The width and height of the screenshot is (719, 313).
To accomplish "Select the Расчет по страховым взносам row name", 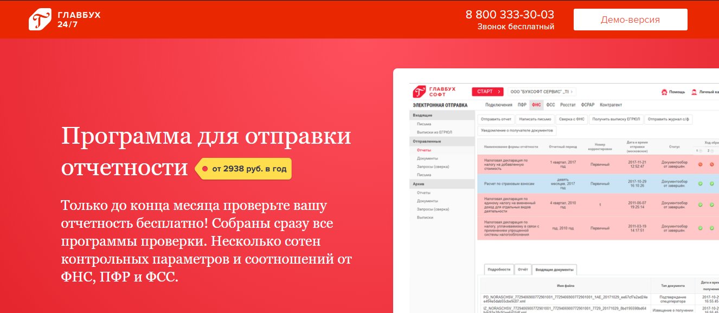I will [x=509, y=184].
